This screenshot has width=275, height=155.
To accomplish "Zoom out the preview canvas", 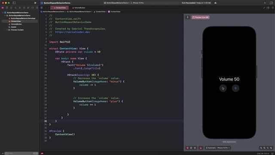I will [261, 148].
